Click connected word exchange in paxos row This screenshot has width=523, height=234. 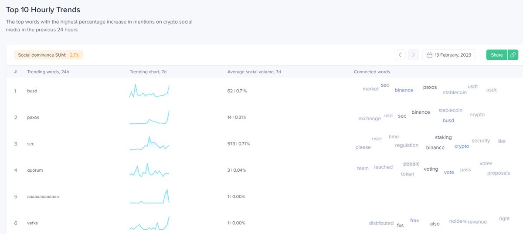[370, 119]
